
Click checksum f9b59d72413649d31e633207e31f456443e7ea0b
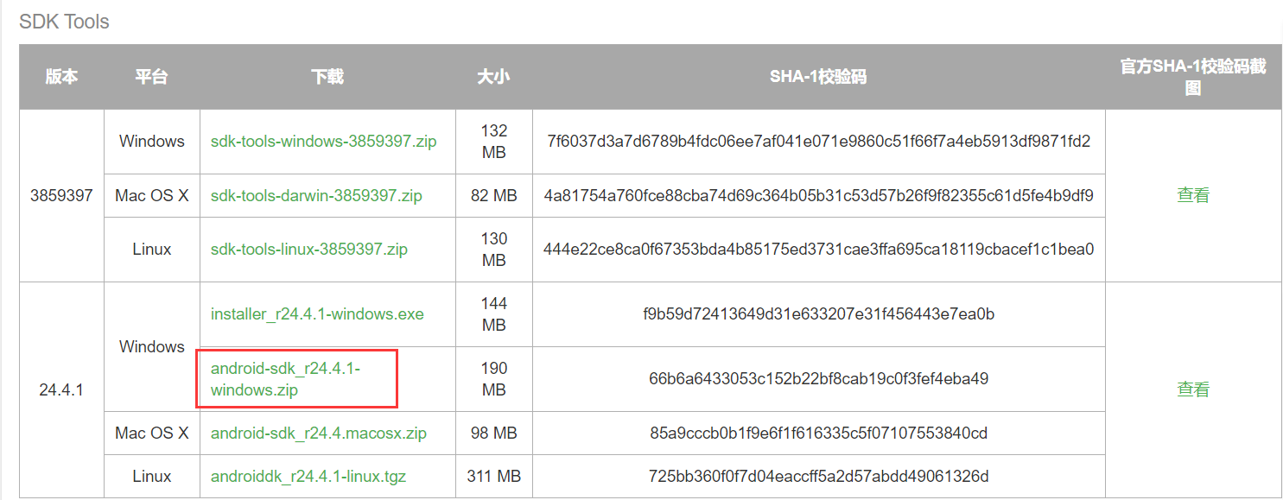click(x=818, y=314)
